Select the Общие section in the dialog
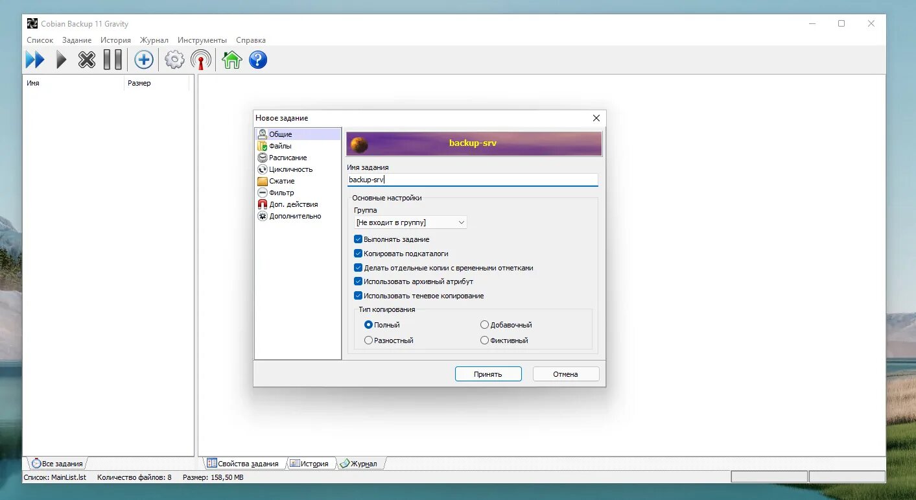916x500 pixels. [298, 134]
